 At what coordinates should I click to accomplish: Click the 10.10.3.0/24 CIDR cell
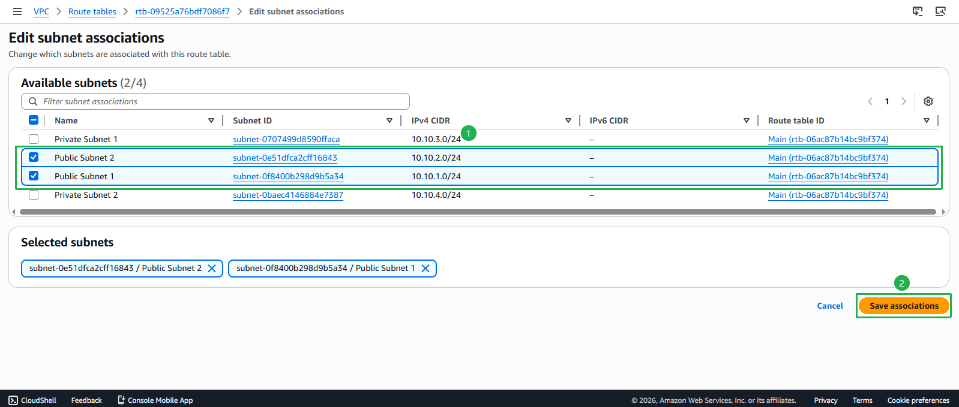tap(436, 139)
